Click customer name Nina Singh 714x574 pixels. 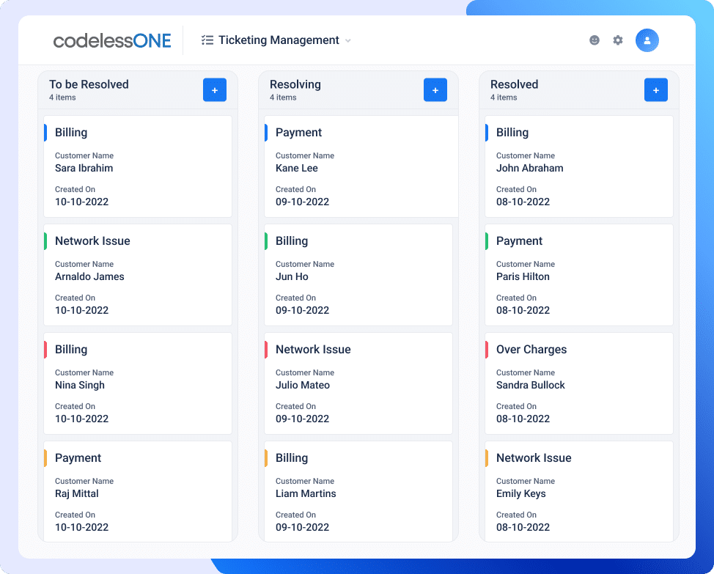click(80, 385)
